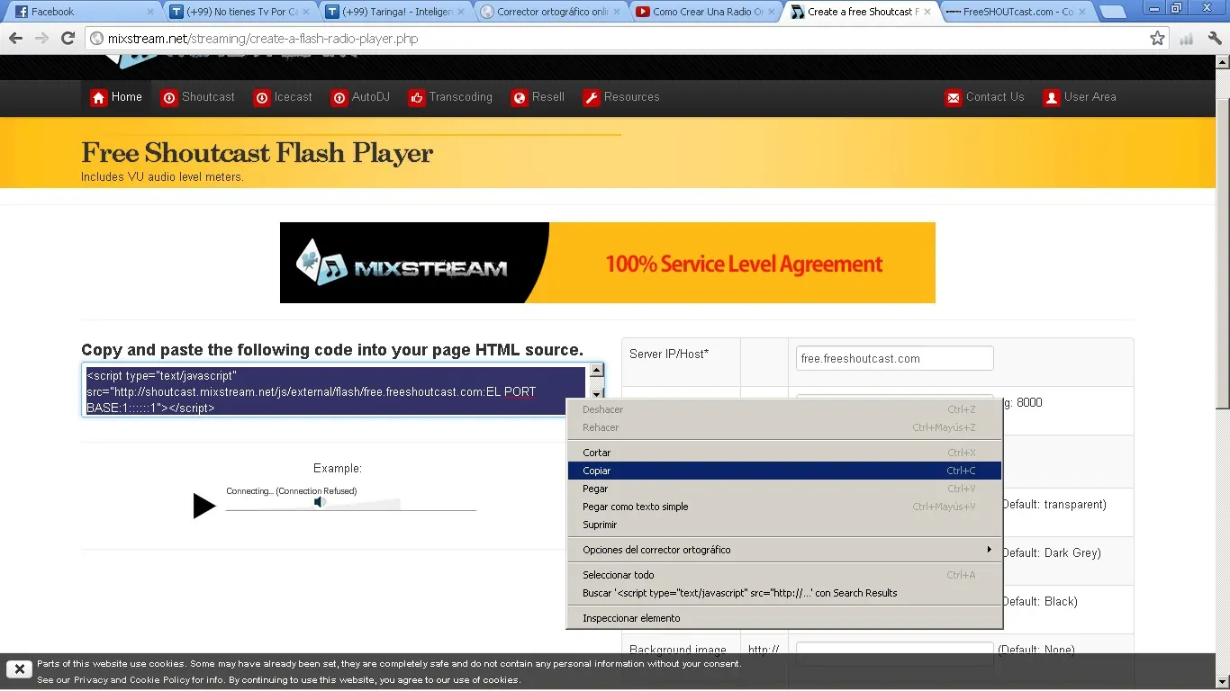Click the 'Connecting... (Connection Refused)' status text
The height and width of the screenshot is (691, 1230).
click(x=292, y=491)
